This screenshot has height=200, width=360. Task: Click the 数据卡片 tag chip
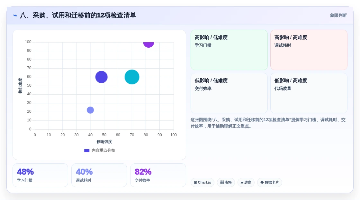[270, 183]
